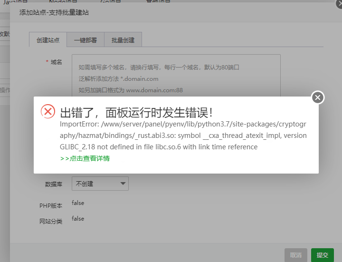
Task: Click the 数据库 field label
Action: click(54, 184)
